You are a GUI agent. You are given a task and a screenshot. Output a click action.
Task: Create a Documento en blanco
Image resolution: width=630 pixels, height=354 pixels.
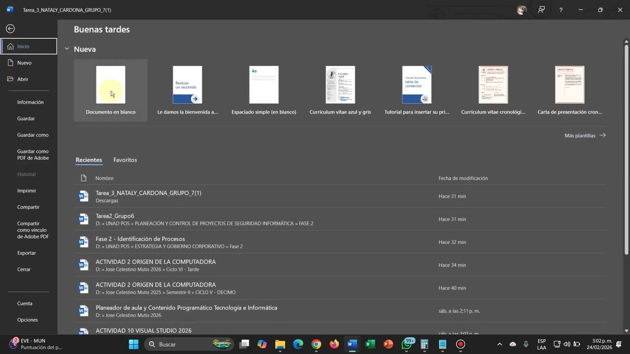pos(111,90)
